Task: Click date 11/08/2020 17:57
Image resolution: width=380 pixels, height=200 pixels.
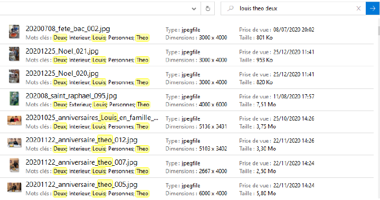Action: coord(294,97)
